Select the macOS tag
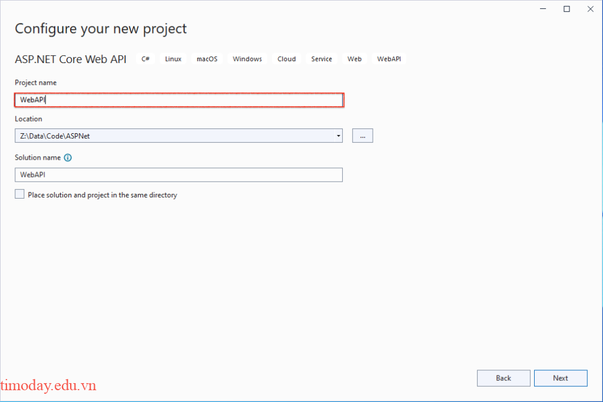 pyautogui.click(x=207, y=58)
